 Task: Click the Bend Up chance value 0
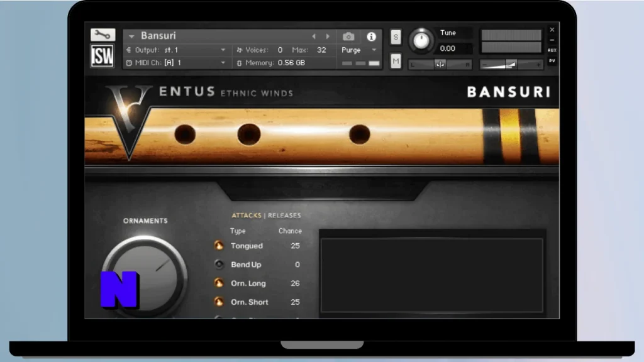coord(297,265)
